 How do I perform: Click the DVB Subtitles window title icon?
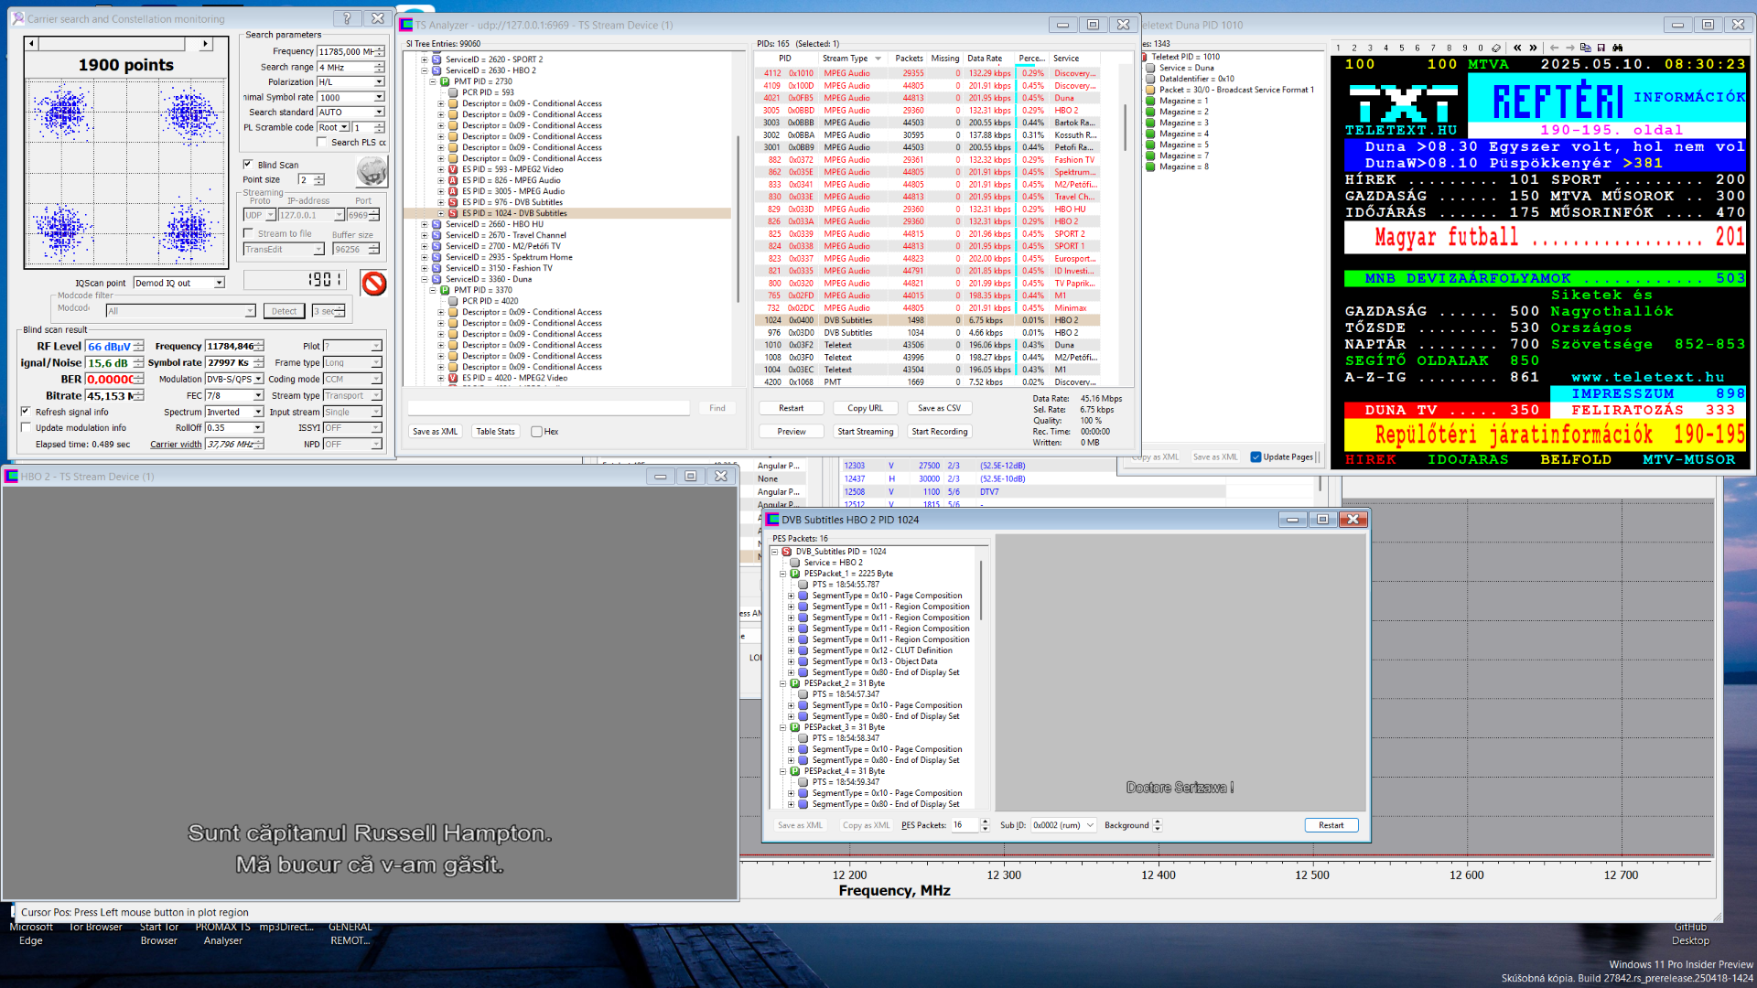[773, 520]
